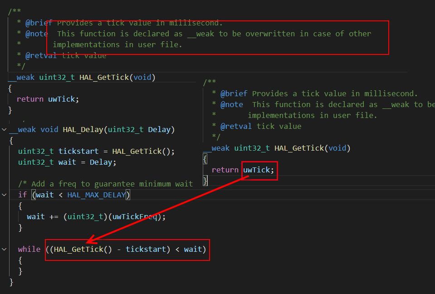This screenshot has width=435, height=294.
Task: Click the '/* Add a freq to guarantee' comment
Action: tap(105, 184)
